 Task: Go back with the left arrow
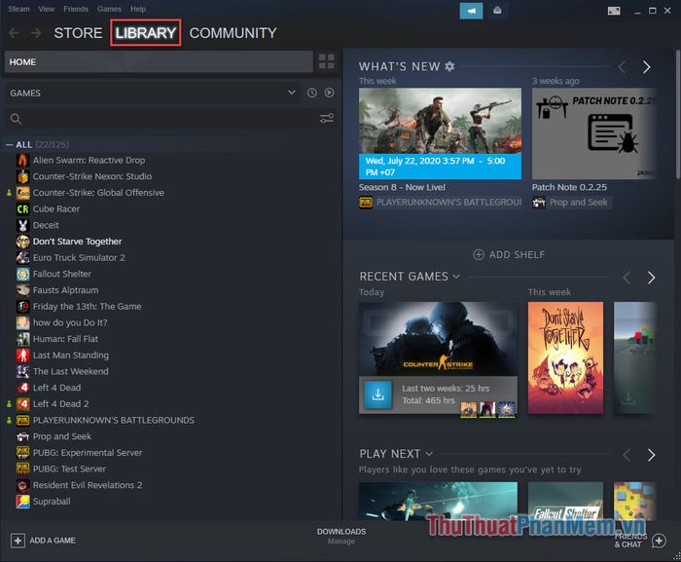coord(14,33)
